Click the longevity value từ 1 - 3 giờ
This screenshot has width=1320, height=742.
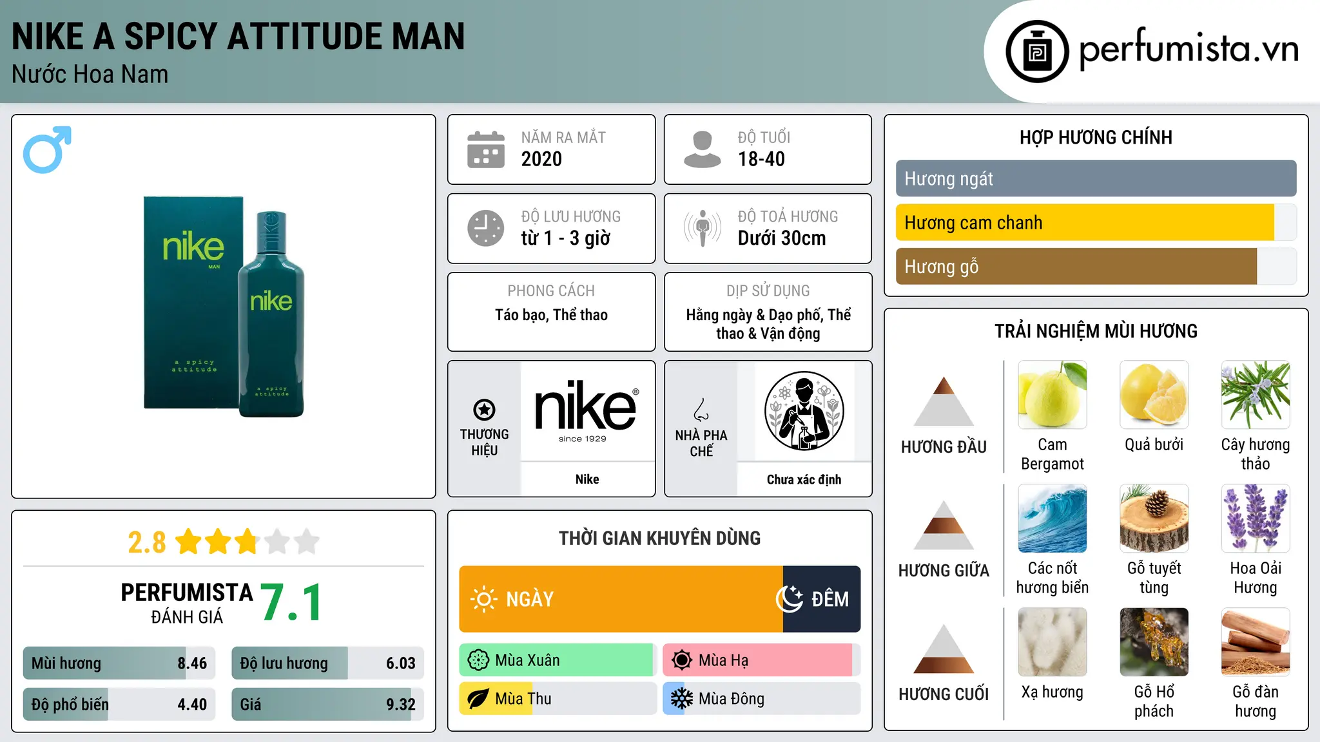click(x=565, y=238)
